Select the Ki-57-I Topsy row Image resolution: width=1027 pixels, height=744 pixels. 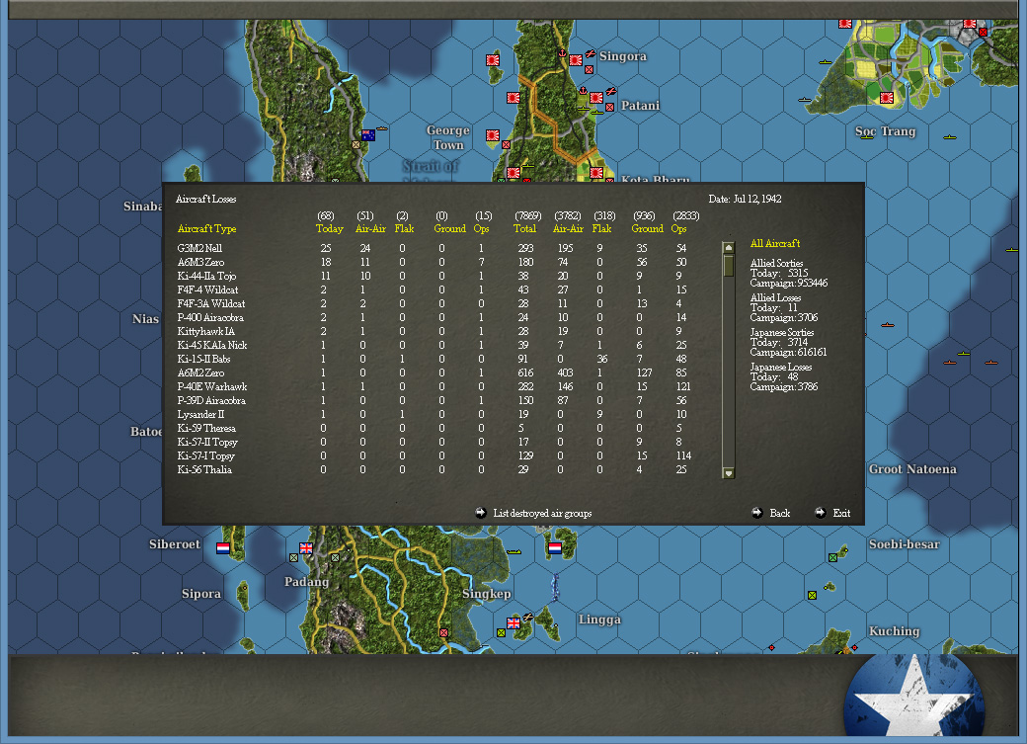pyautogui.click(x=433, y=455)
